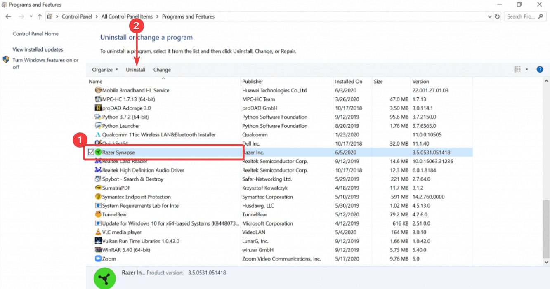Screen dimensions: 550x289
Task: Click Uninstall in the toolbar
Action: (136, 70)
